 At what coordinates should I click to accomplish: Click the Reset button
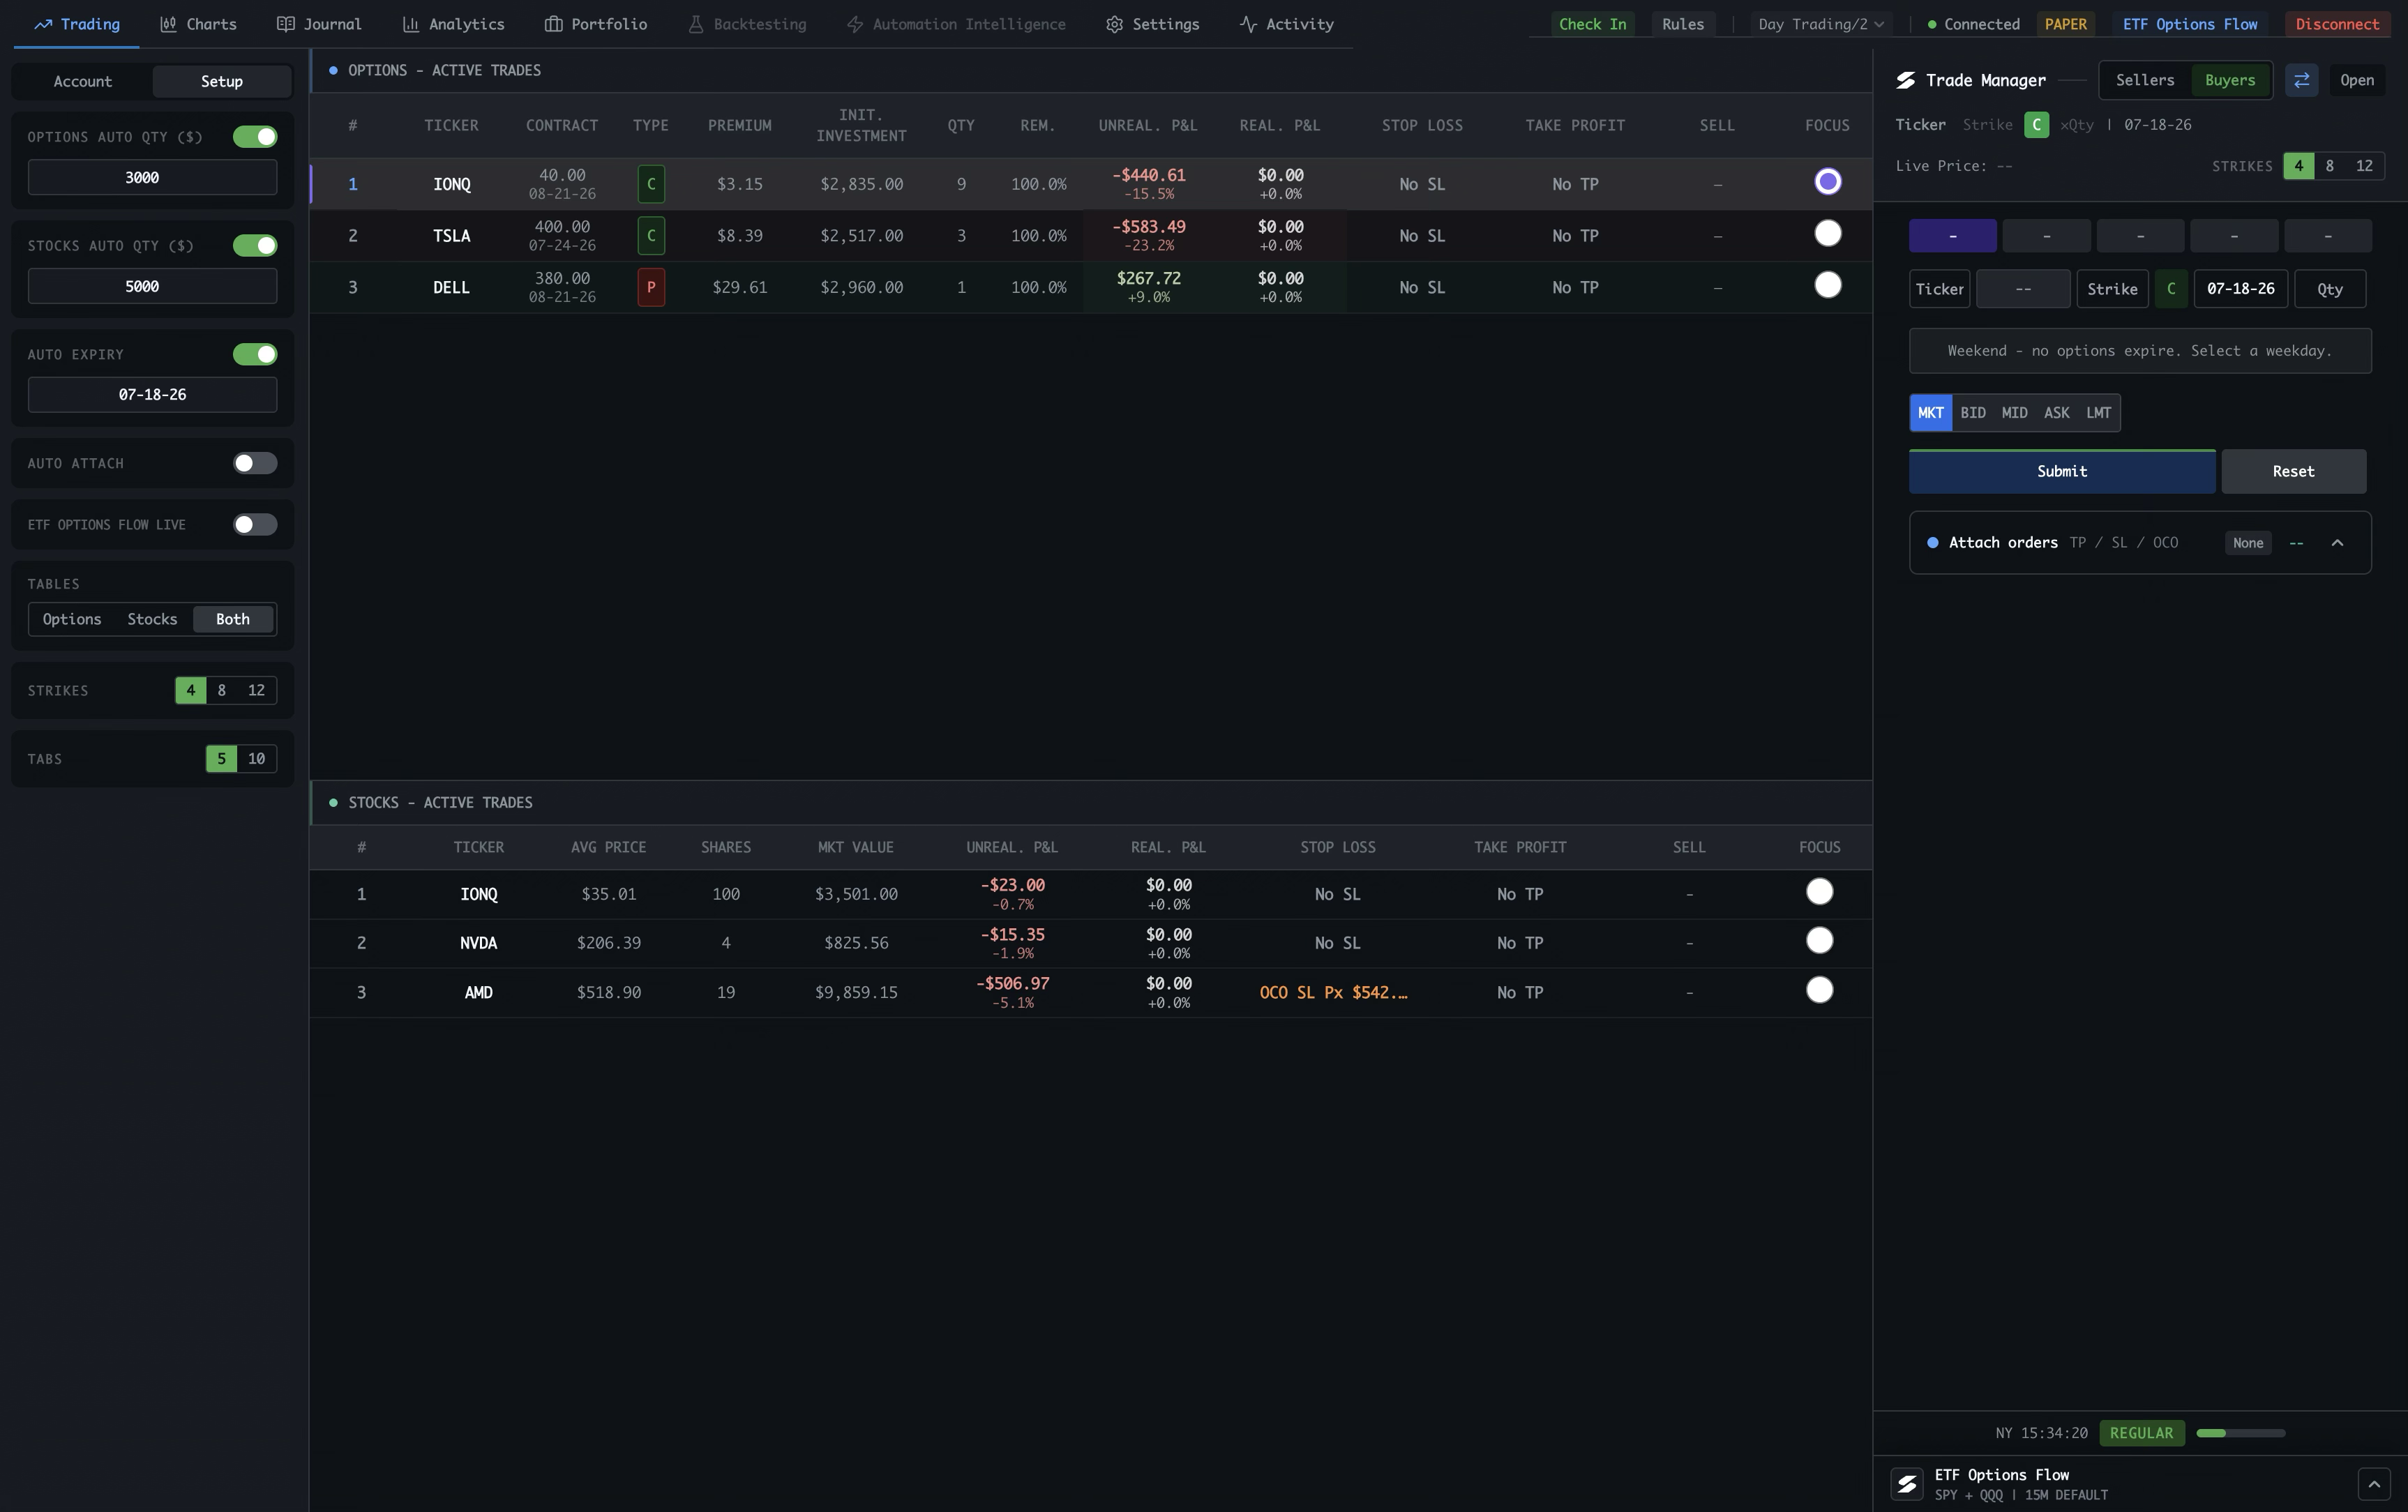[2293, 471]
